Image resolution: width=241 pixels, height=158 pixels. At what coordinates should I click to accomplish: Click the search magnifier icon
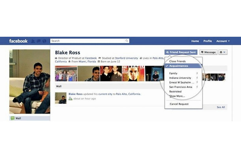(127, 41)
